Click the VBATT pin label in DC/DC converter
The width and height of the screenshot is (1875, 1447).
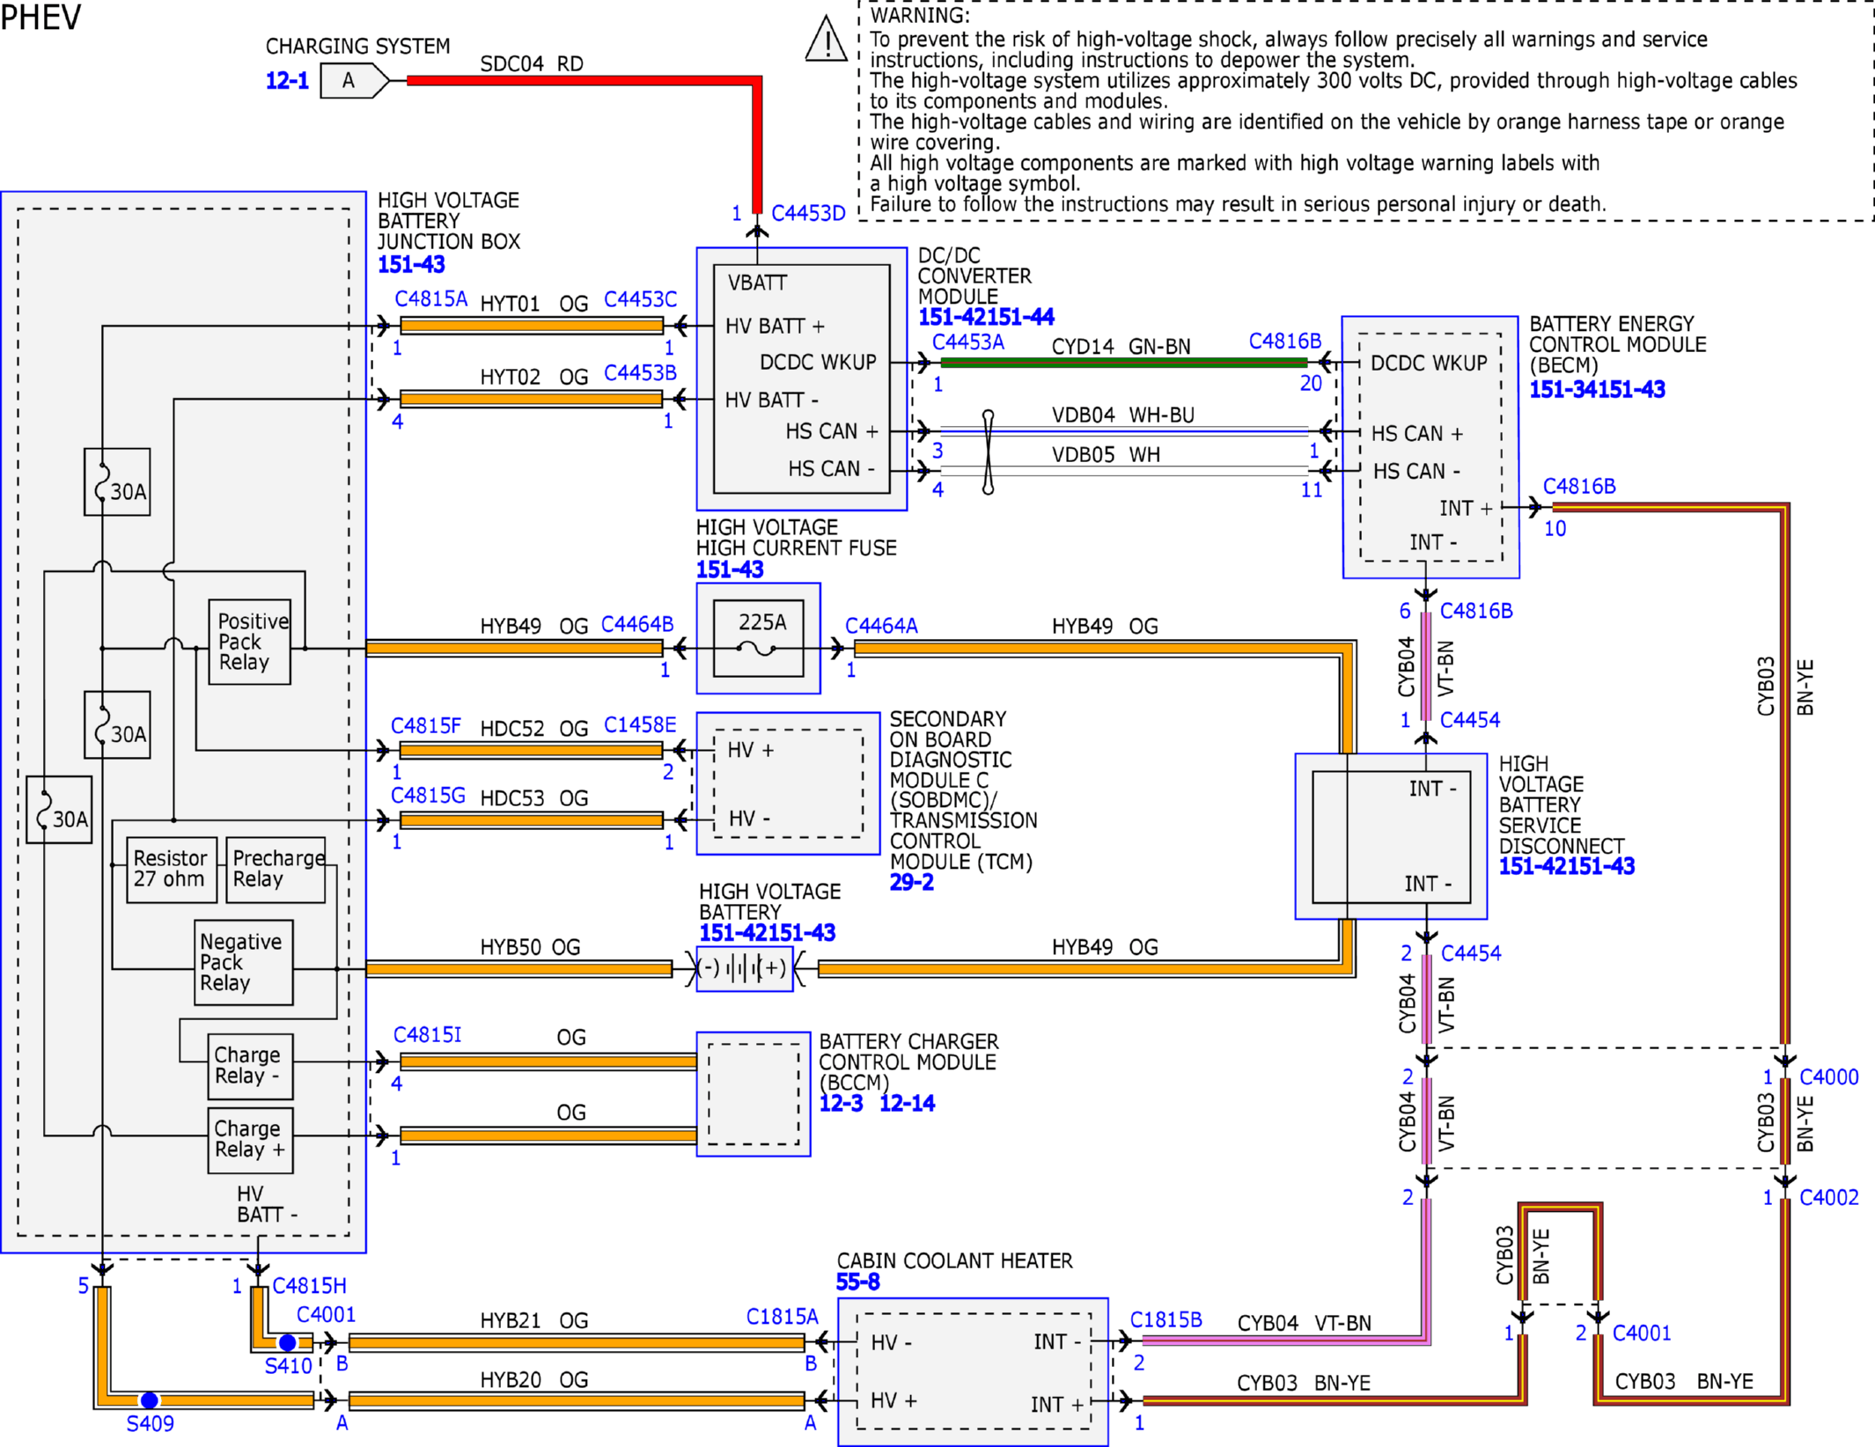[x=757, y=283]
